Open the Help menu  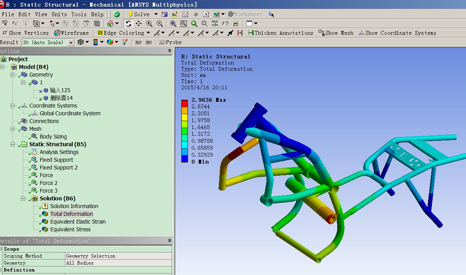pos(97,14)
